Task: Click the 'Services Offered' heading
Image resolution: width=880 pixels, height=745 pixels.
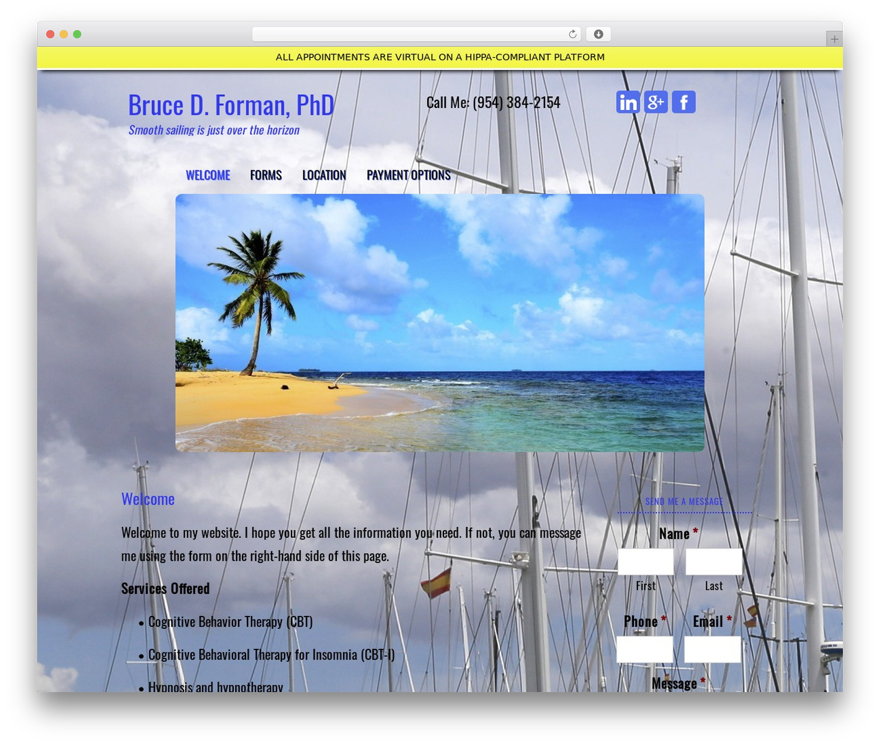Action: 165,588
